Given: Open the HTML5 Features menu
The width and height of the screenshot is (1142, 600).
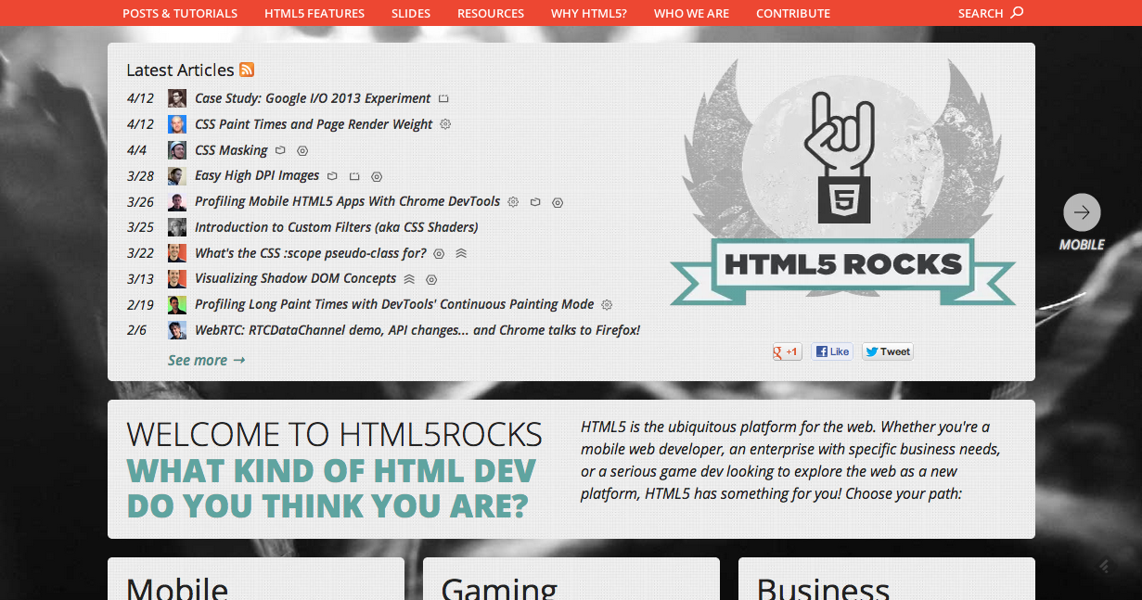Looking at the screenshot, I should click(314, 13).
